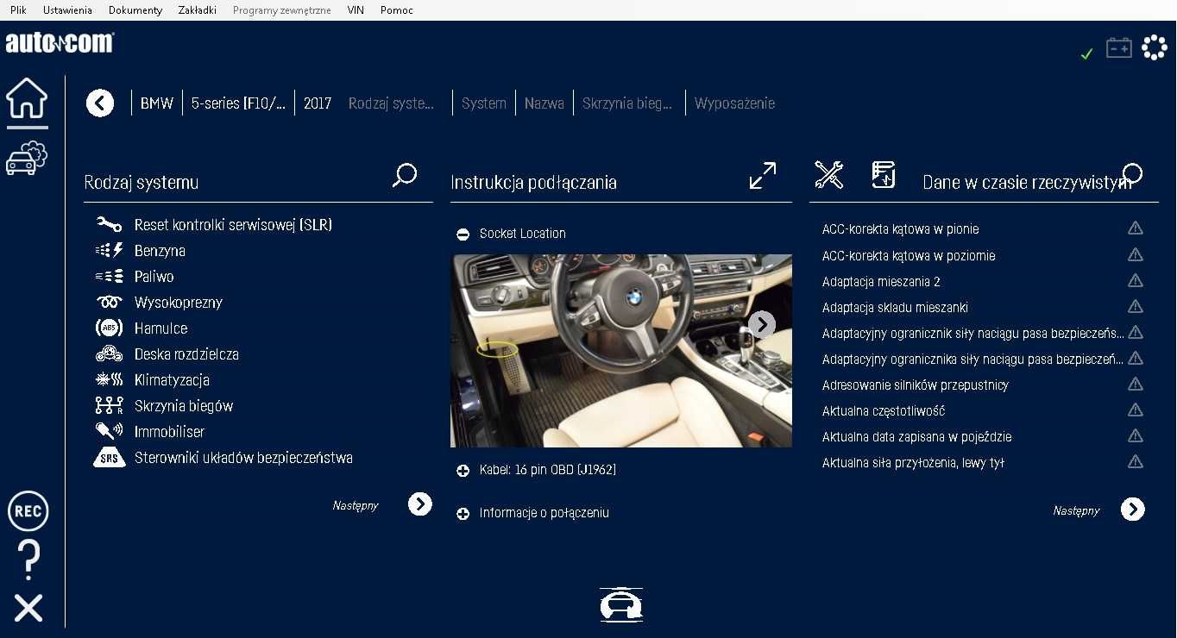Click the service reset wrench icon
The image size is (1177, 638).
tap(109, 225)
